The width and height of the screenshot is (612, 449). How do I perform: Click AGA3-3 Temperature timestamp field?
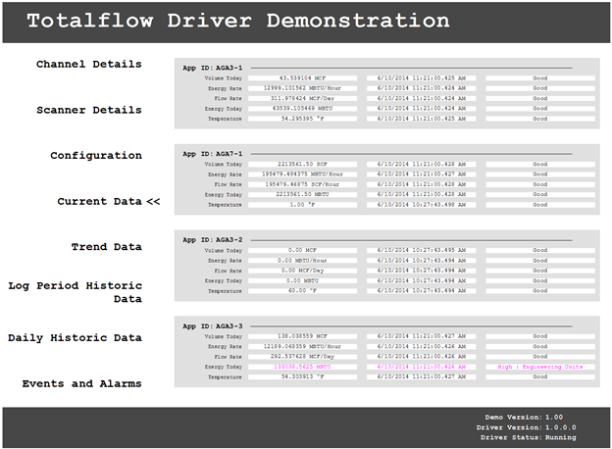(421, 376)
